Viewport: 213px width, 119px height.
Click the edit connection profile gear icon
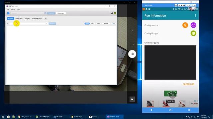click(45, 13)
